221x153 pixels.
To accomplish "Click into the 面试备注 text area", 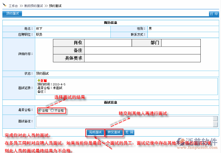I will [x=125, y=122].
